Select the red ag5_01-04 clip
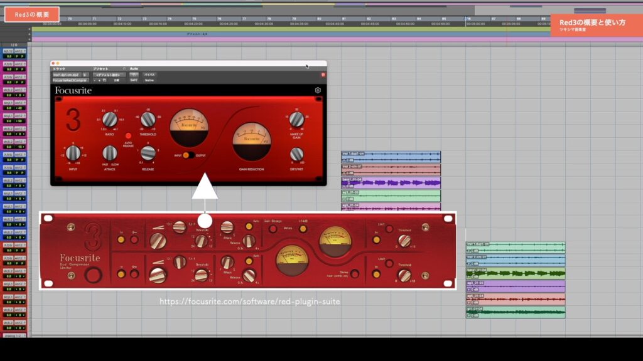The image size is (643, 361). click(x=516, y=299)
